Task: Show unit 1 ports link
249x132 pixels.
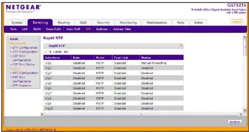Action: click(46, 52)
